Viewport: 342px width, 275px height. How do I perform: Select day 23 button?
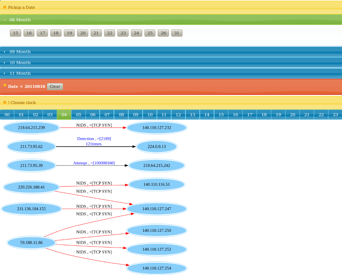[123, 33]
